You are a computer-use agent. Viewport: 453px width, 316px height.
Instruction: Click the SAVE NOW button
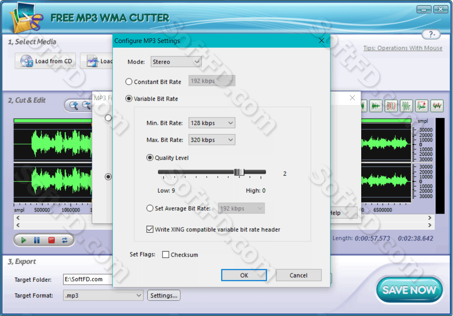tap(409, 290)
